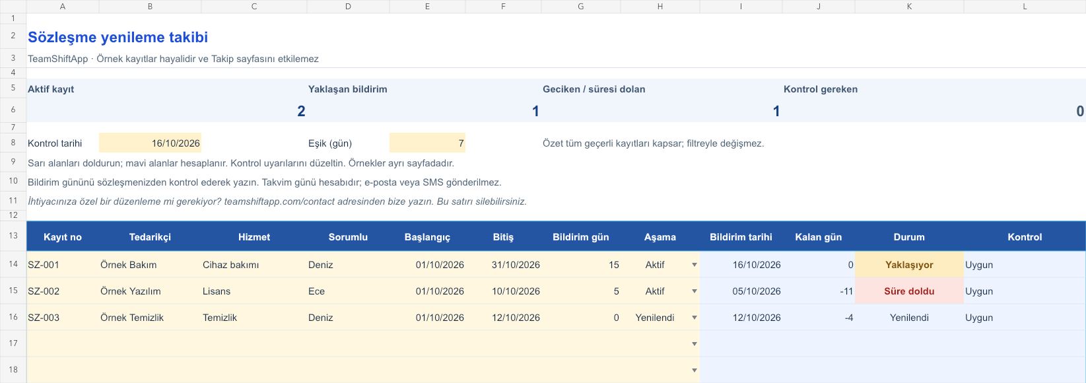Click the 'Süre doldu' status cell

coord(909,291)
